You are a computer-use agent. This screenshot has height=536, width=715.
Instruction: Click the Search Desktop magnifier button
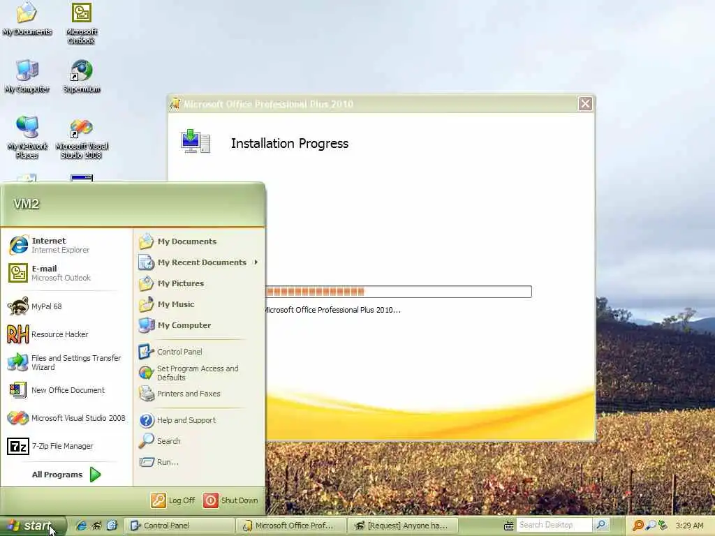tap(601, 525)
